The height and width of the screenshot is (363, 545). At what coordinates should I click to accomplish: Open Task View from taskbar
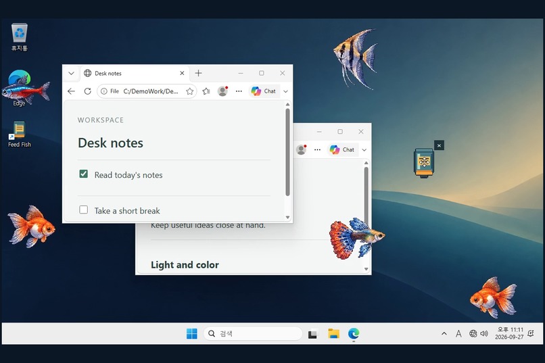coord(313,334)
